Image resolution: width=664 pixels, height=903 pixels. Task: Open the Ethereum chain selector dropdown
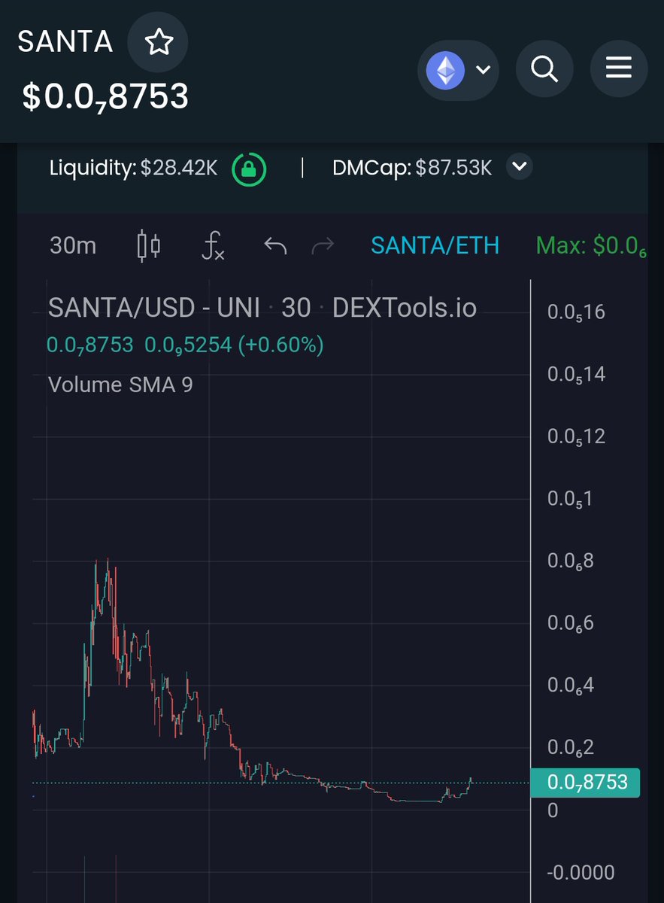pyautogui.click(x=458, y=71)
